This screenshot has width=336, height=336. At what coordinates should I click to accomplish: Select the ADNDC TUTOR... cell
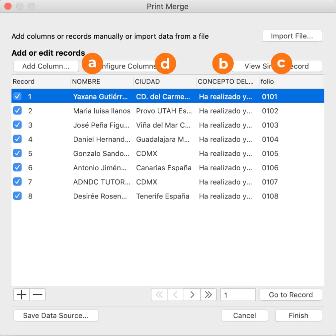pyautogui.click(x=102, y=182)
